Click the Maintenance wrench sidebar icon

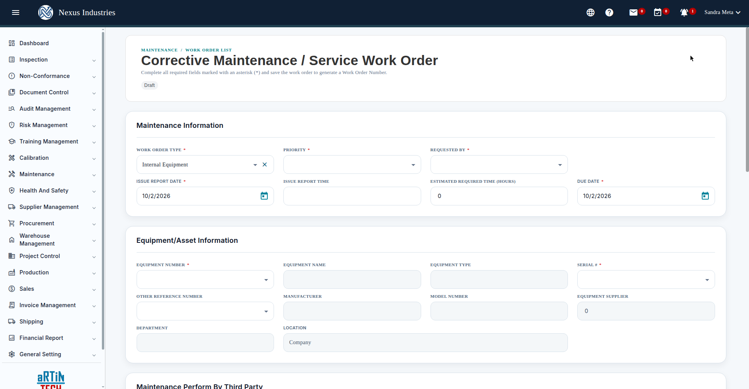click(12, 174)
